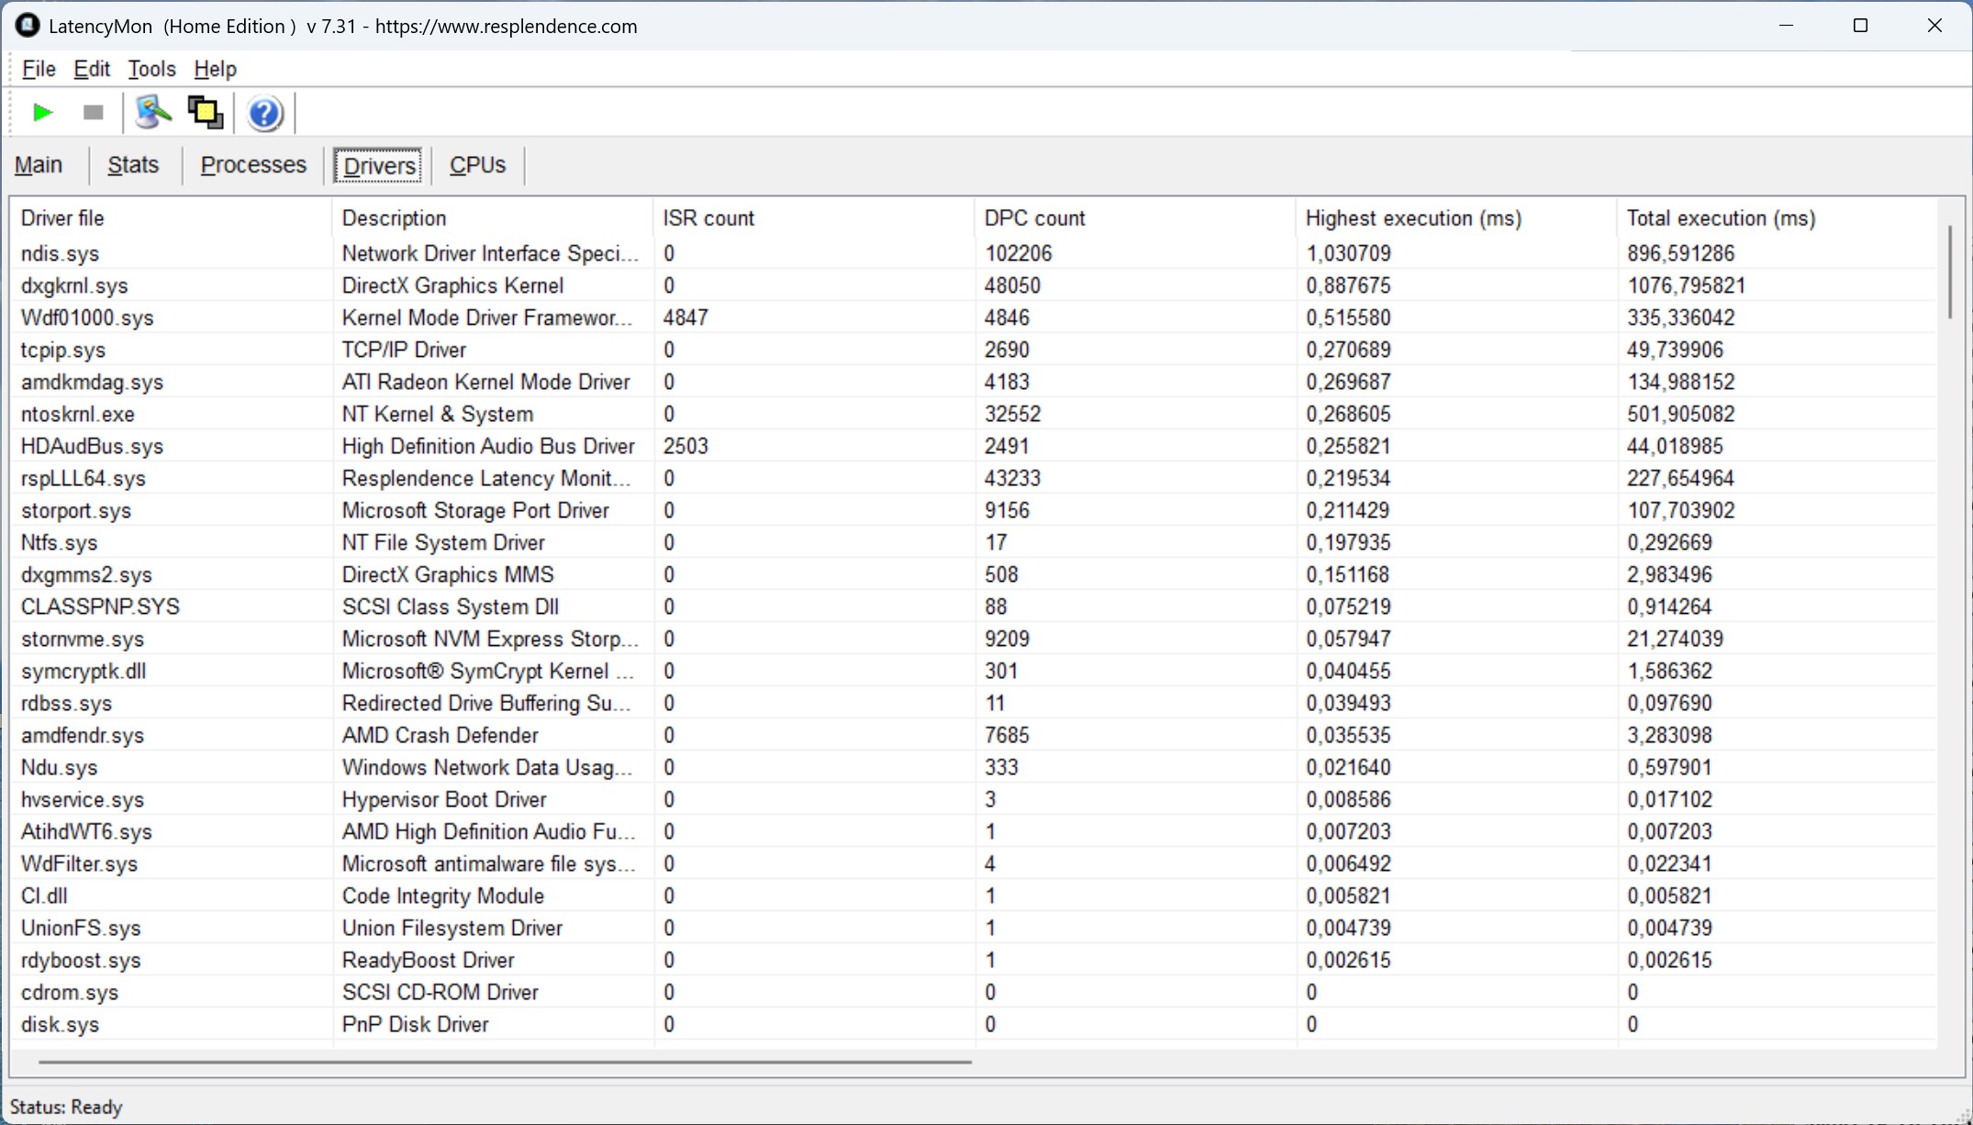Viewport: 1973px width, 1125px height.
Task: Sort by Highest execution (ms) column
Action: (1413, 218)
